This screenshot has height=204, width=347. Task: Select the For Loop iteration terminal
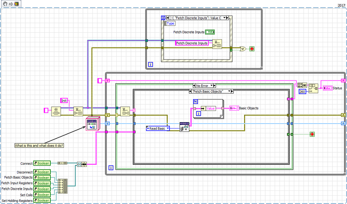click(198, 113)
